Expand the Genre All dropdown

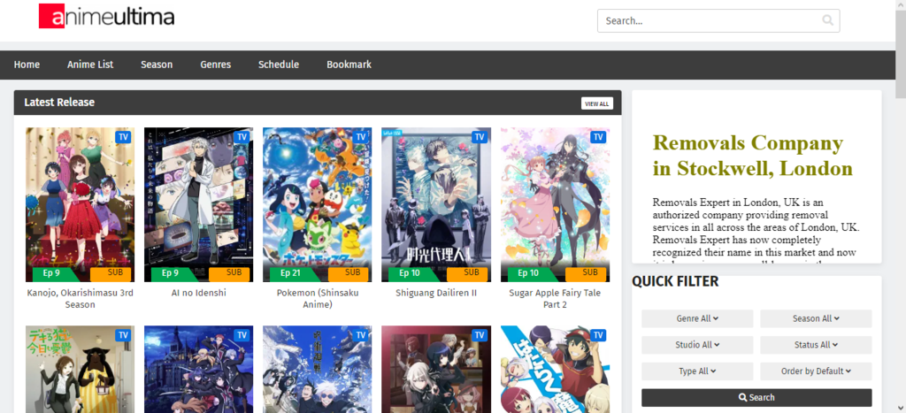coord(697,318)
